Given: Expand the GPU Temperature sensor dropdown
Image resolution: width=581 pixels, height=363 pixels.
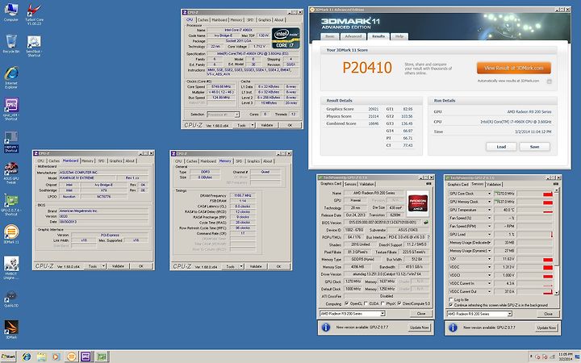Looking at the screenshot, I should tap(489, 210).
